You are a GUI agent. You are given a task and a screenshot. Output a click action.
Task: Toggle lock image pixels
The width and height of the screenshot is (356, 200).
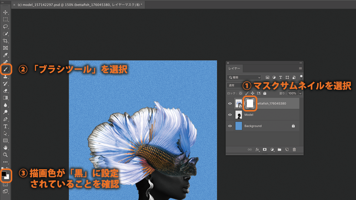tap(247, 93)
